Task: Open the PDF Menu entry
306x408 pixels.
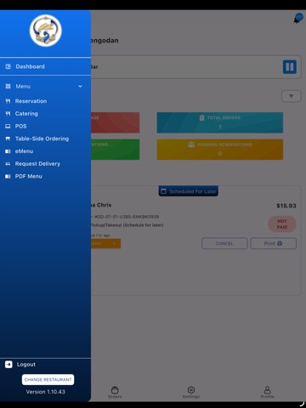Action: 28,176
